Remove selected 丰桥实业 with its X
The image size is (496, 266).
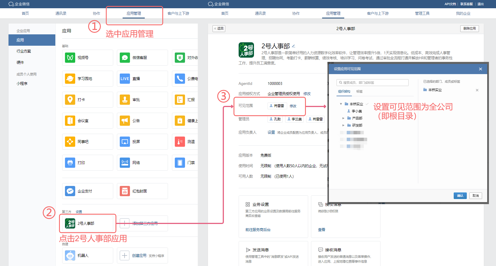pyautogui.click(x=477, y=90)
